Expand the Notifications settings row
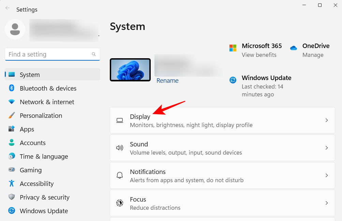This screenshot has width=342, height=221. (x=326, y=175)
